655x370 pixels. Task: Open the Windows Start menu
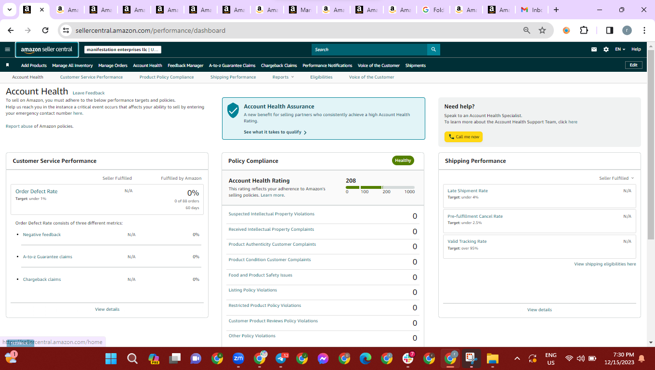tap(111, 358)
